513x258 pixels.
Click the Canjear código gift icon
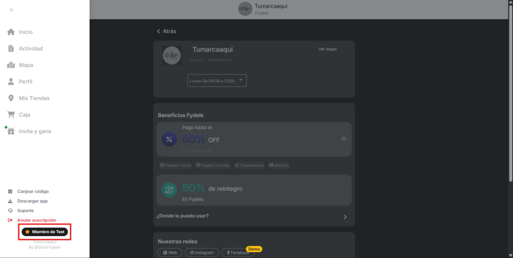[x=10, y=191]
